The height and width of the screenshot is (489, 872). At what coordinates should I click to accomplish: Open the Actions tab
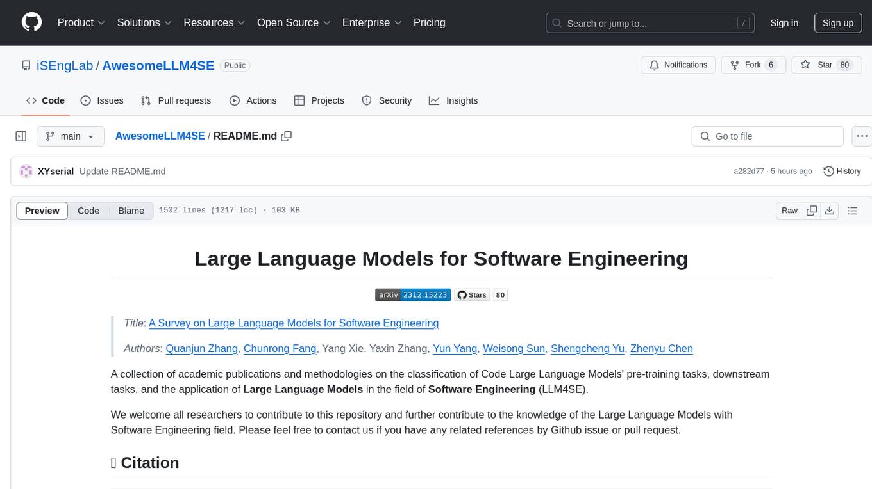point(253,100)
